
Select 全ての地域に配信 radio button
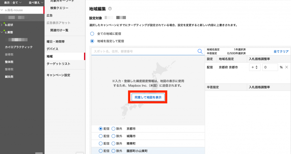click(92, 34)
